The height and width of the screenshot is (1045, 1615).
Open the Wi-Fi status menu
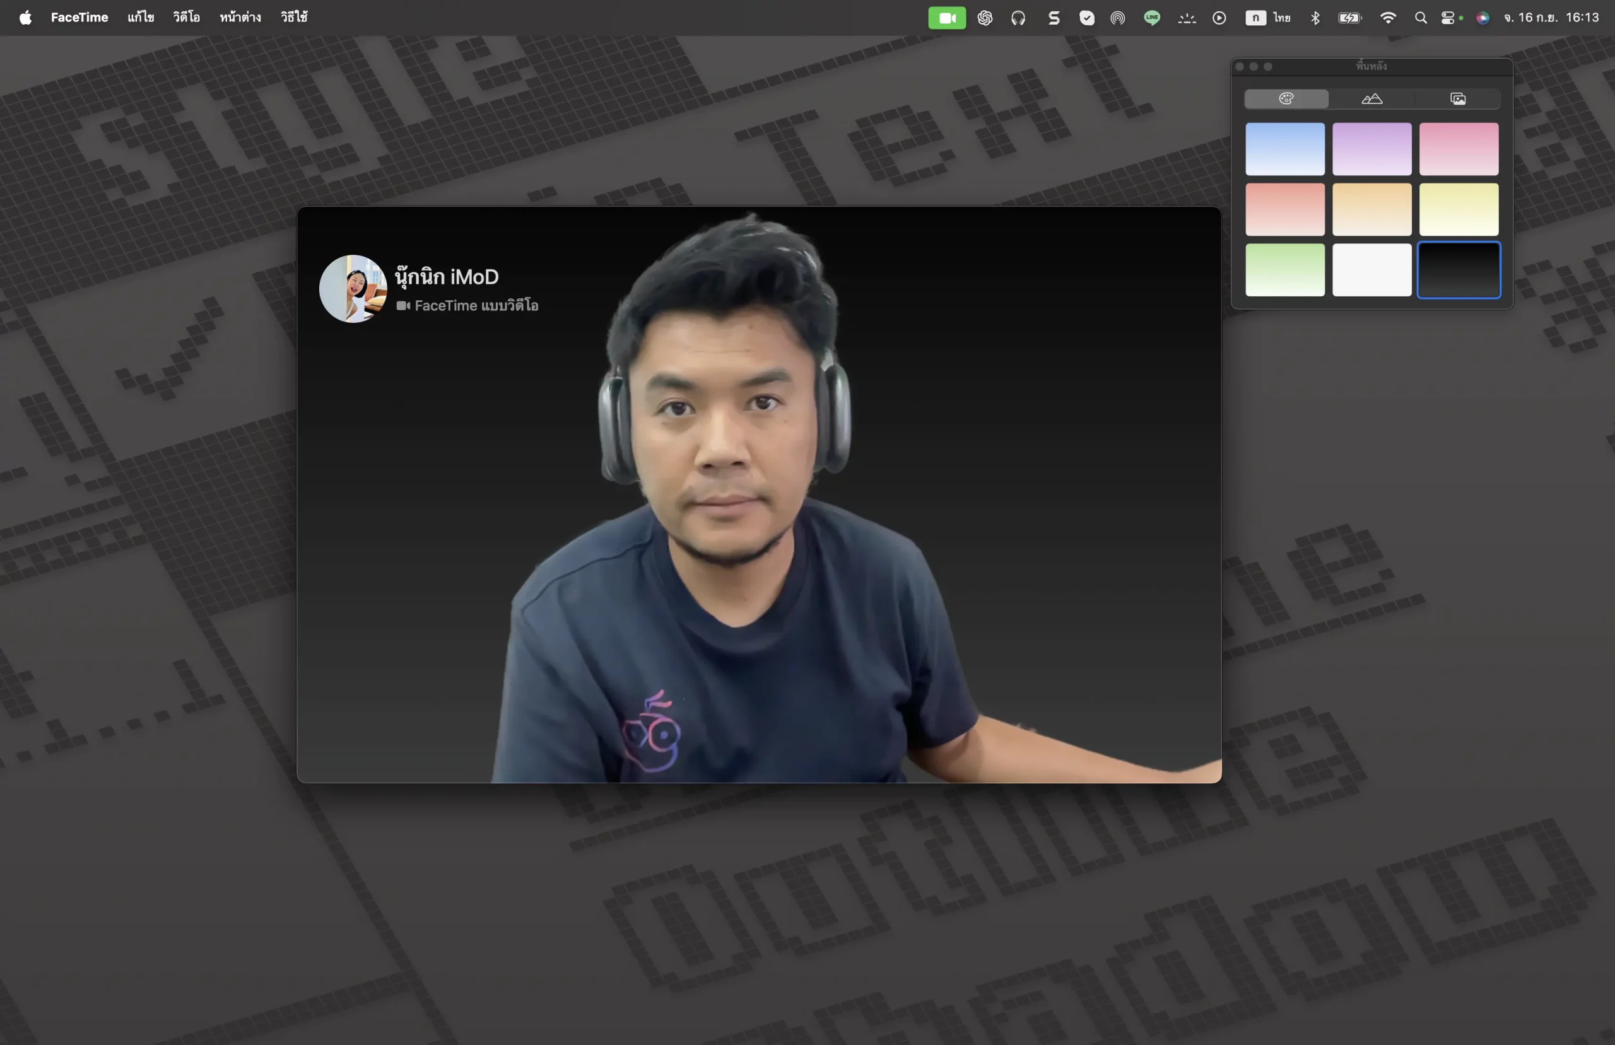[x=1388, y=18]
